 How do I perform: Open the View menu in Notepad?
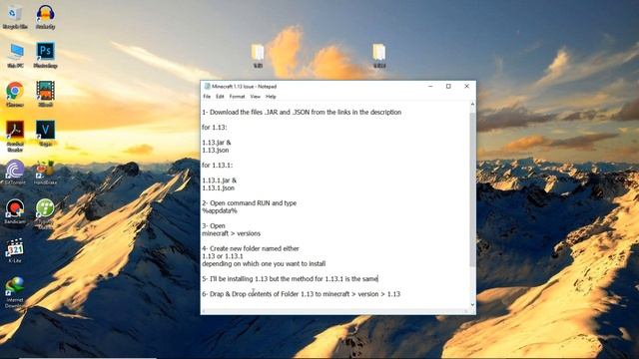[256, 97]
